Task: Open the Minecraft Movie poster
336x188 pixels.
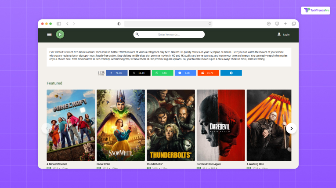Action: pyautogui.click(x=71, y=125)
